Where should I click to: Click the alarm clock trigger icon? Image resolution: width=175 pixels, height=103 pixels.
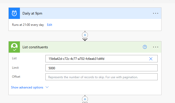click(14, 14)
